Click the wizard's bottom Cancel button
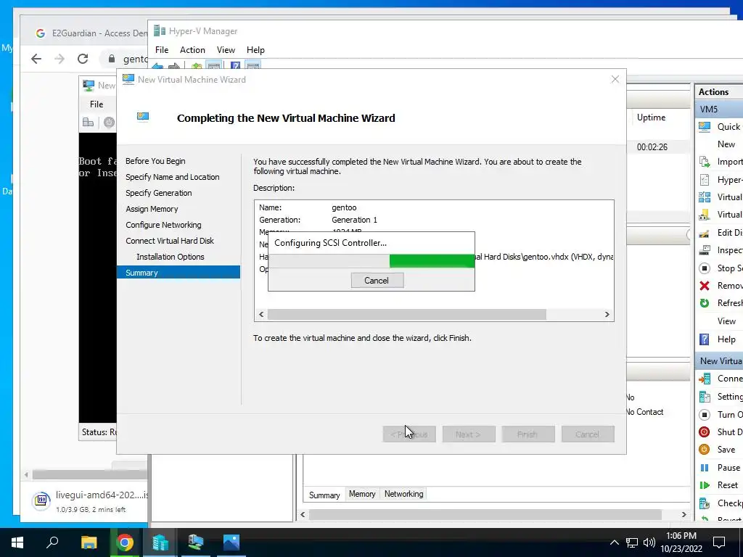Screen dimensions: 743x557 tap(588, 434)
